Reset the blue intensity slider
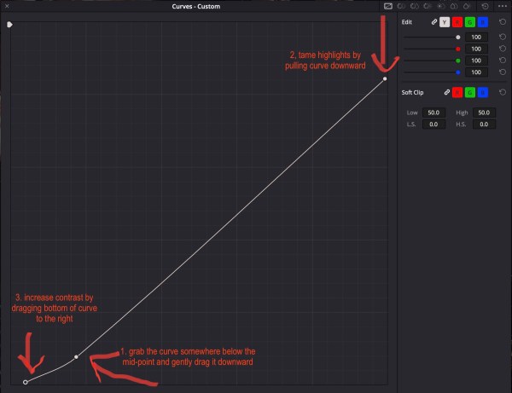Viewport: 512px width, 393px height. click(x=502, y=72)
